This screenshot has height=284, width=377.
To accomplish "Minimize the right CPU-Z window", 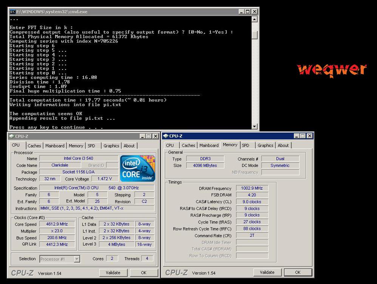I will pos(297,136).
